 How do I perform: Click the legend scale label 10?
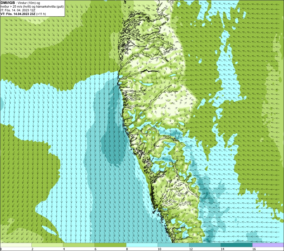pyautogui.click(x=159, y=249)
